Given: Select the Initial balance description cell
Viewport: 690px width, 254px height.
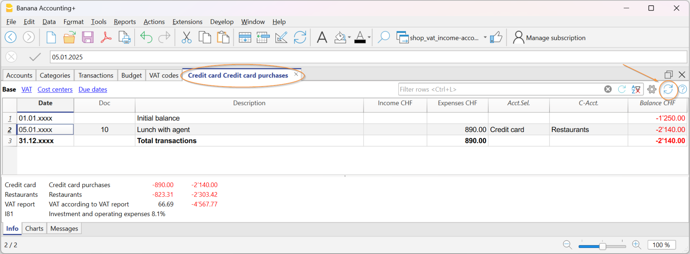Looking at the screenshot, I should tap(249, 118).
